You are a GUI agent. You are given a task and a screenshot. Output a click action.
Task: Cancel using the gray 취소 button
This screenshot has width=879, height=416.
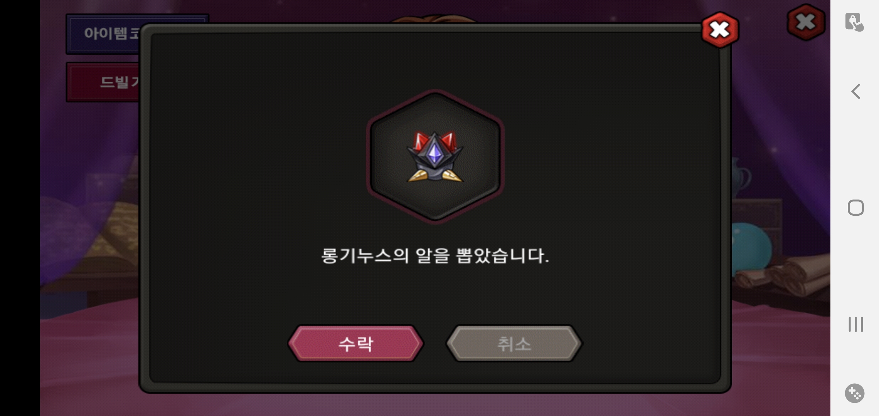point(514,344)
